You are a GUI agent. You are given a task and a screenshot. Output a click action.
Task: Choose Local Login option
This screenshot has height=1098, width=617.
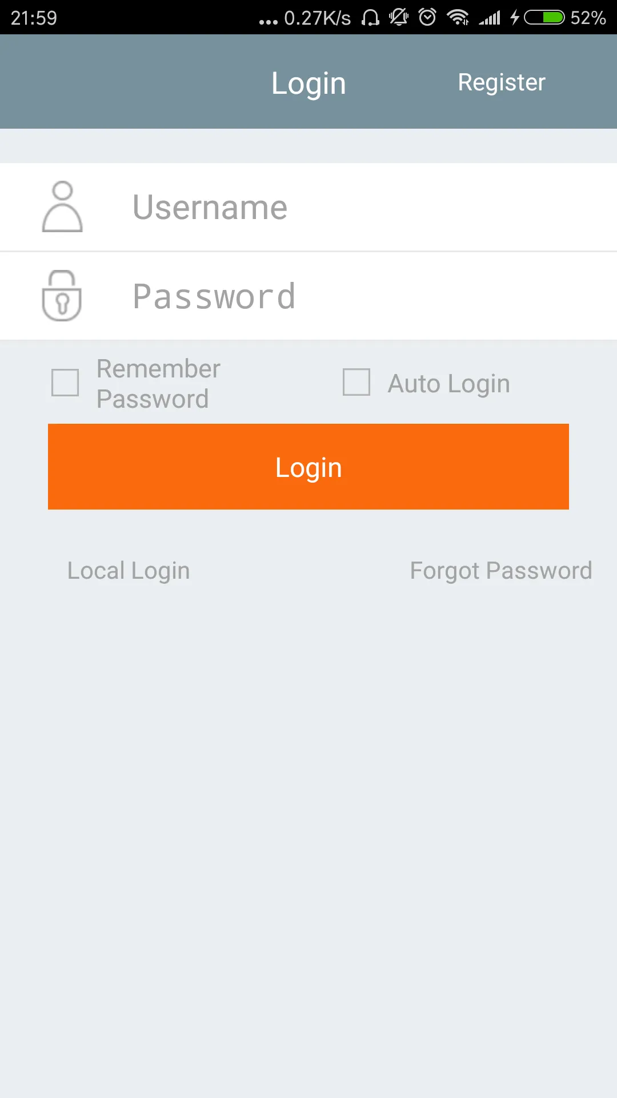coord(129,571)
